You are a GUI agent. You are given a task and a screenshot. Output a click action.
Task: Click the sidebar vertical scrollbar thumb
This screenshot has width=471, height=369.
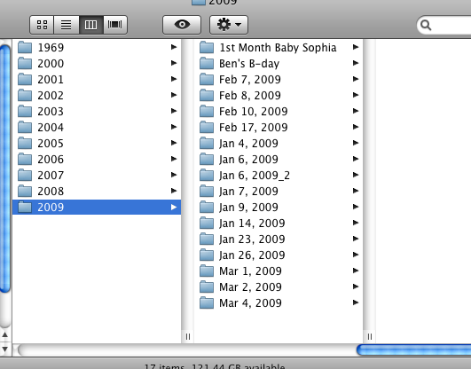[4, 169]
